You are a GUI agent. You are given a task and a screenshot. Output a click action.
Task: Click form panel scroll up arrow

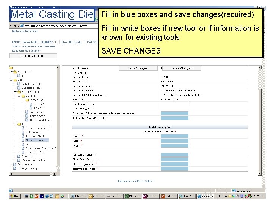tap(260, 68)
